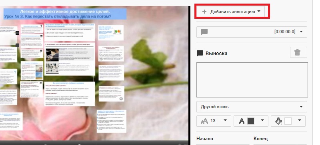The height and width of the screenshot is (145, 320).
Task: Click the Начало label
Action: click(205, 139)
